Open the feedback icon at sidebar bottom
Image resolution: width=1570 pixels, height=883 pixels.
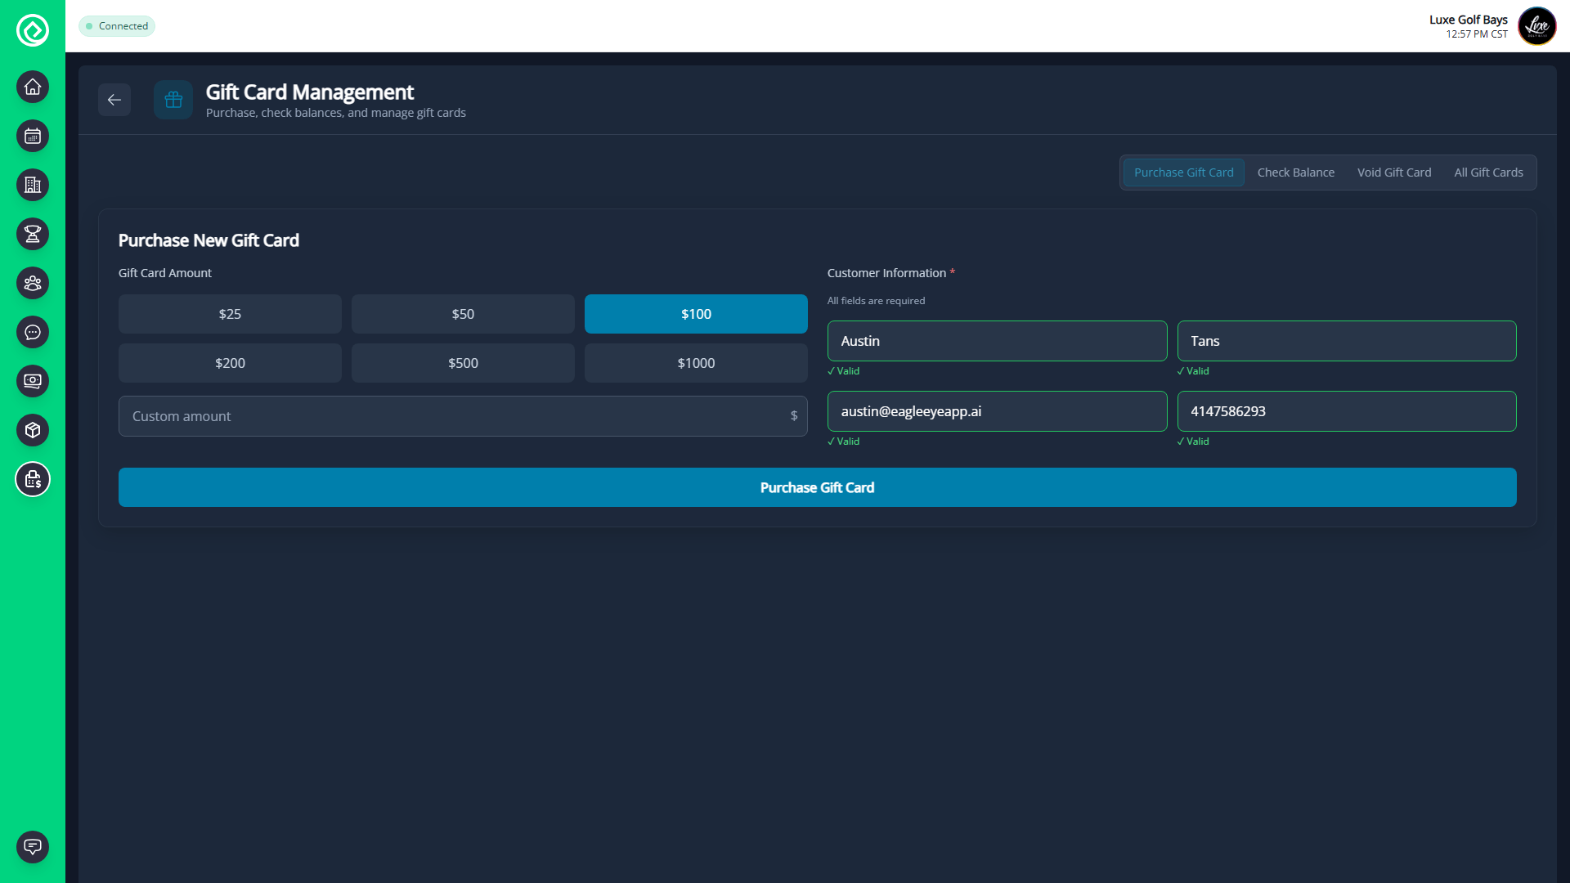click(33, 846)
